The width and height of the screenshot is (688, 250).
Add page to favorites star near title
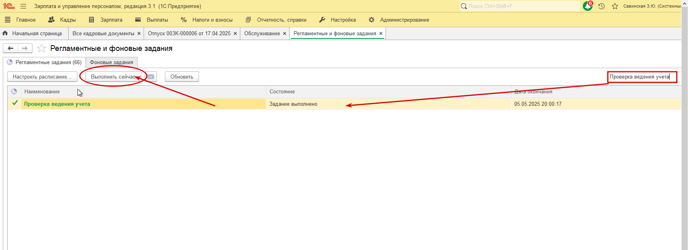tap(41, 48)
